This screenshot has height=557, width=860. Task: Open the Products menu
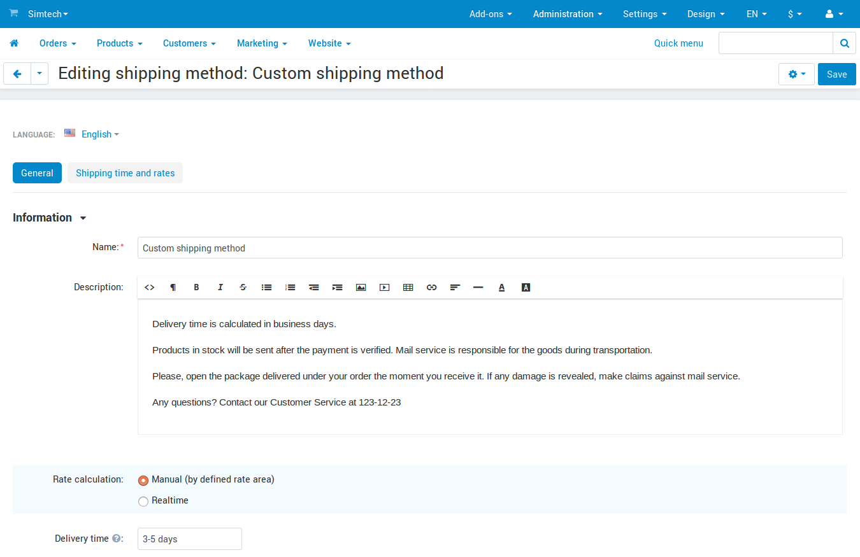point(120,43)
